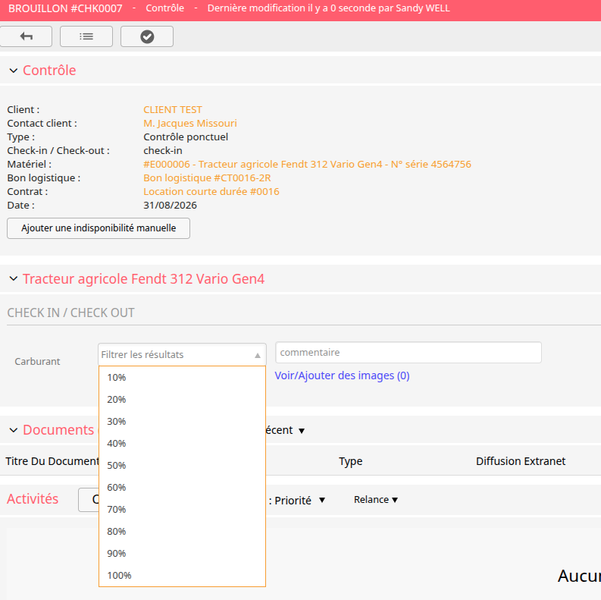Viewport: 601px width, 600px height.
Task: Click Ajouter une indisponibilité manuelle button
Action: pyautogui.click(x=99, y=228)
